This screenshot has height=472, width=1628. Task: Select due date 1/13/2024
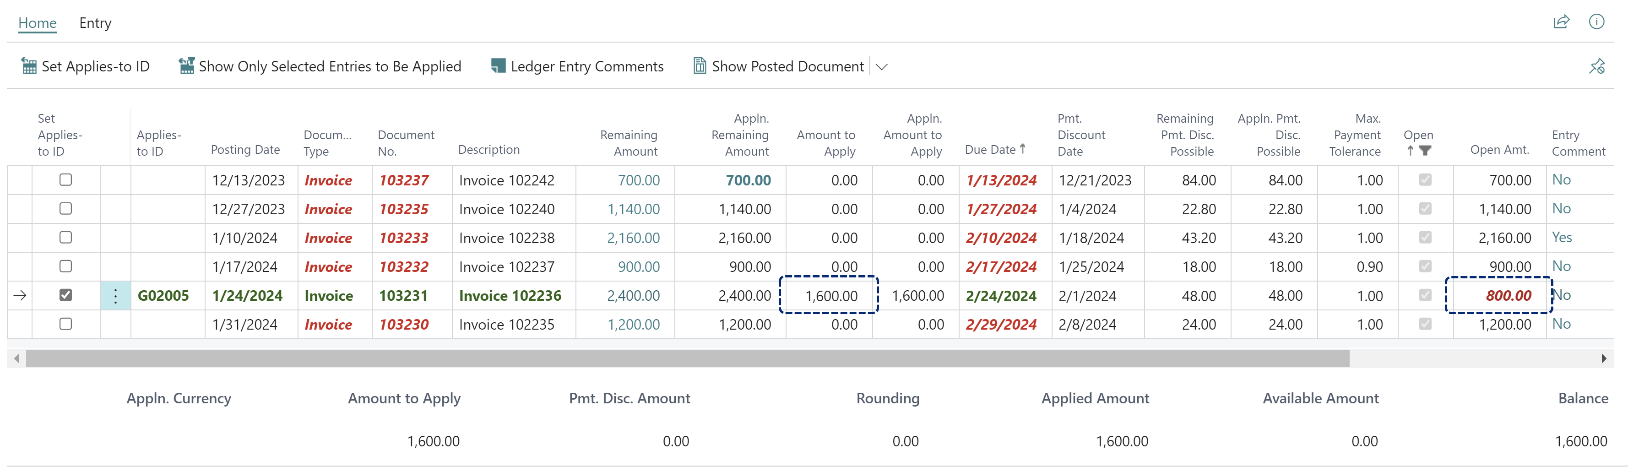[1001, 181]
